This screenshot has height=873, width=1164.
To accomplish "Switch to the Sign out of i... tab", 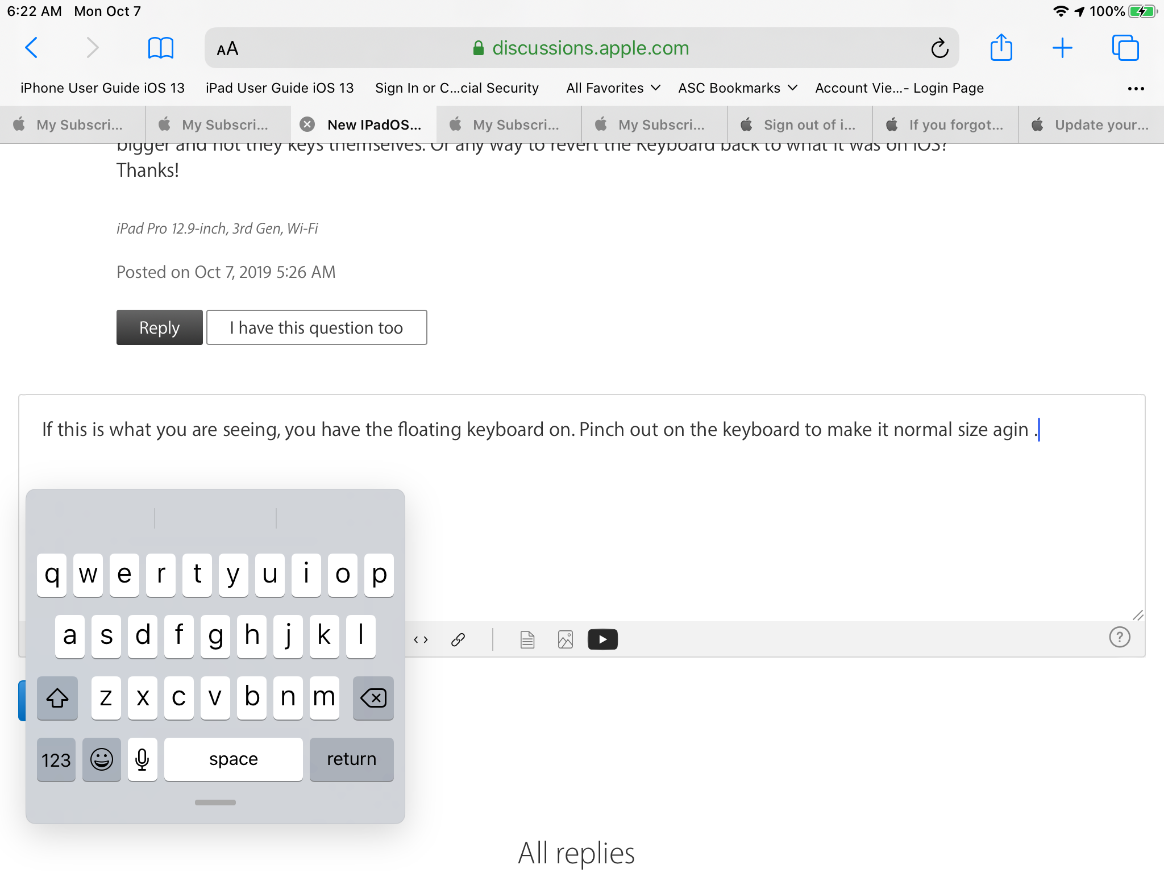I will pos(800,124).
